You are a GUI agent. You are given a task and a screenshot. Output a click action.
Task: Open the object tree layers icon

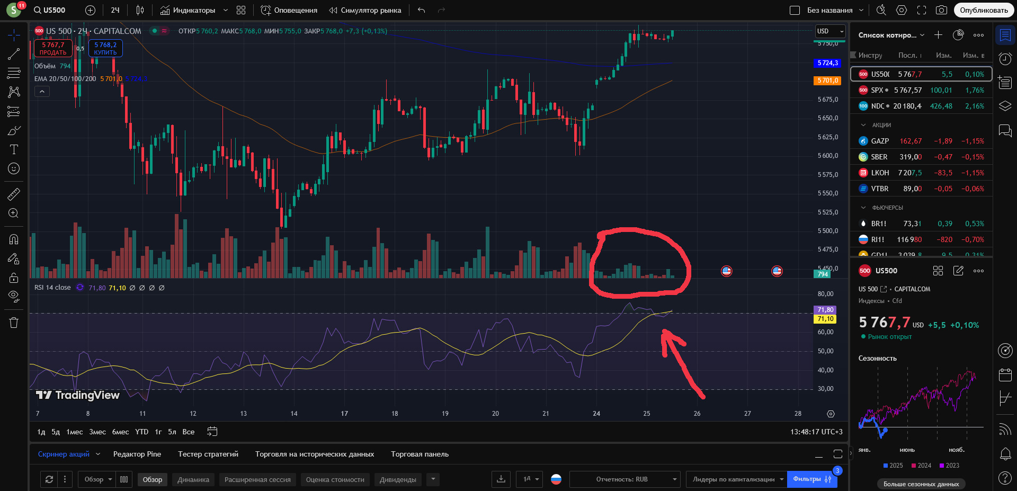point(1005,106)
